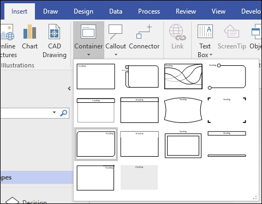Select the Connector tool
Image resolution: width=262 pixels, height=204 pixels.
(x=144, y=37)
